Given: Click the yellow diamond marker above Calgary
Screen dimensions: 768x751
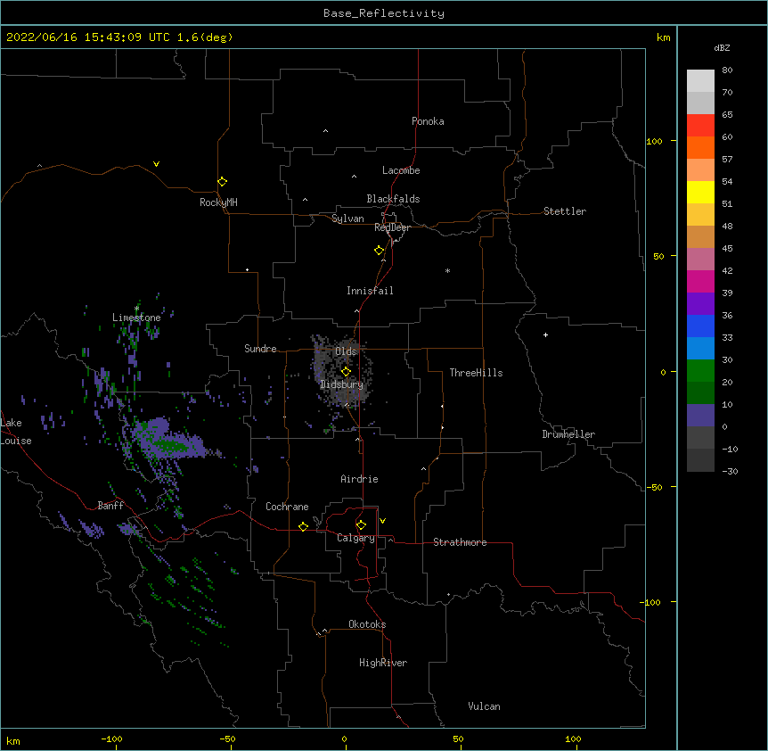Looking at the screenshot, I should point(361,525).
